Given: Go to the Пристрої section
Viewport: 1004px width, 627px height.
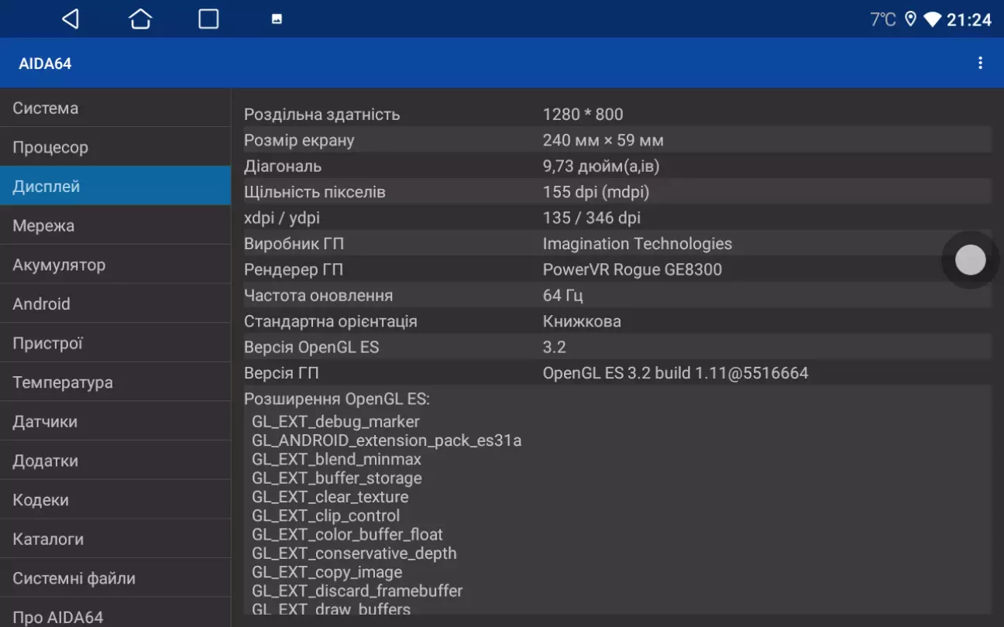Looking at the screenshot, I should (115, 343).
